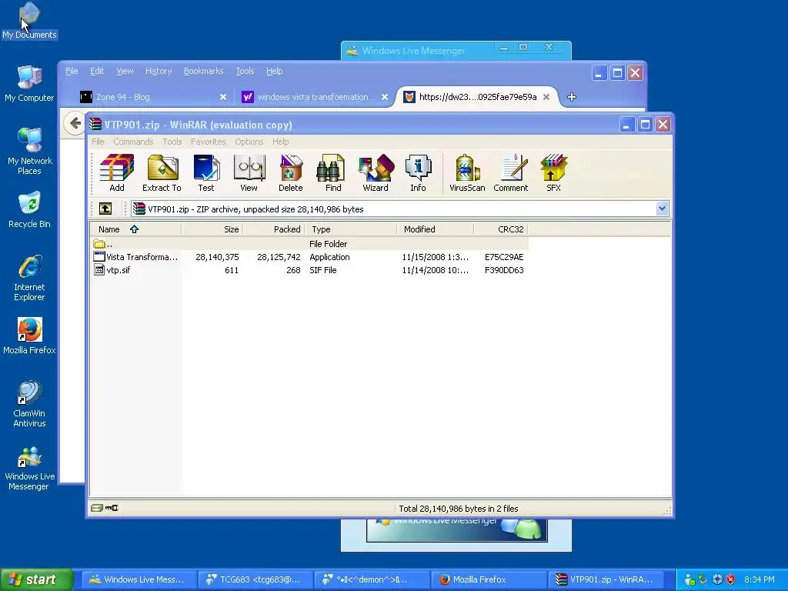The height and width of the screenshot is (591, 788).
Task: Click the red shield tray icon
Action: (x=731, y=579)
